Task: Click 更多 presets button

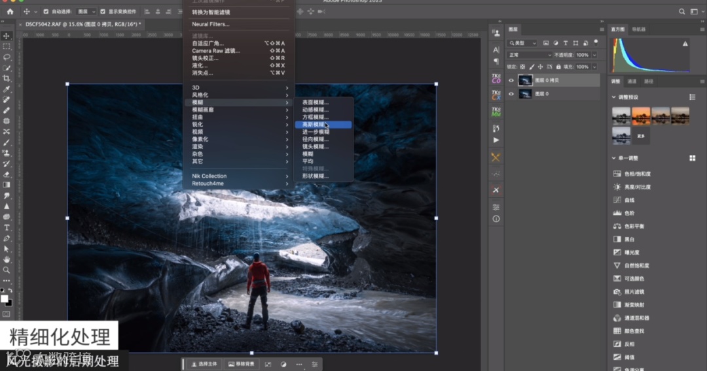Action: coord(641,136)
